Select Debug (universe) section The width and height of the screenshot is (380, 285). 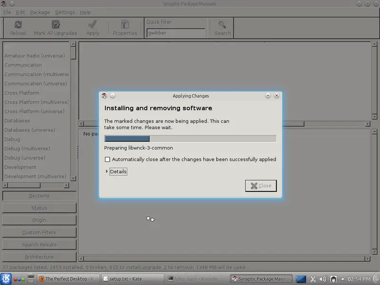point(37,158)
